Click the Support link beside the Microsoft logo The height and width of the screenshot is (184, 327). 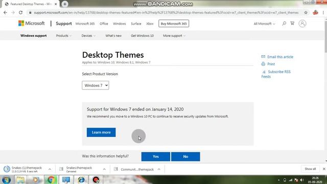pos(63,24)
